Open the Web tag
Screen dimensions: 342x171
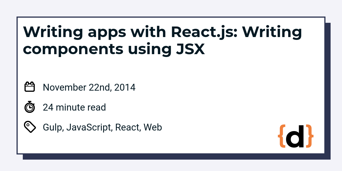coord(153,127)
